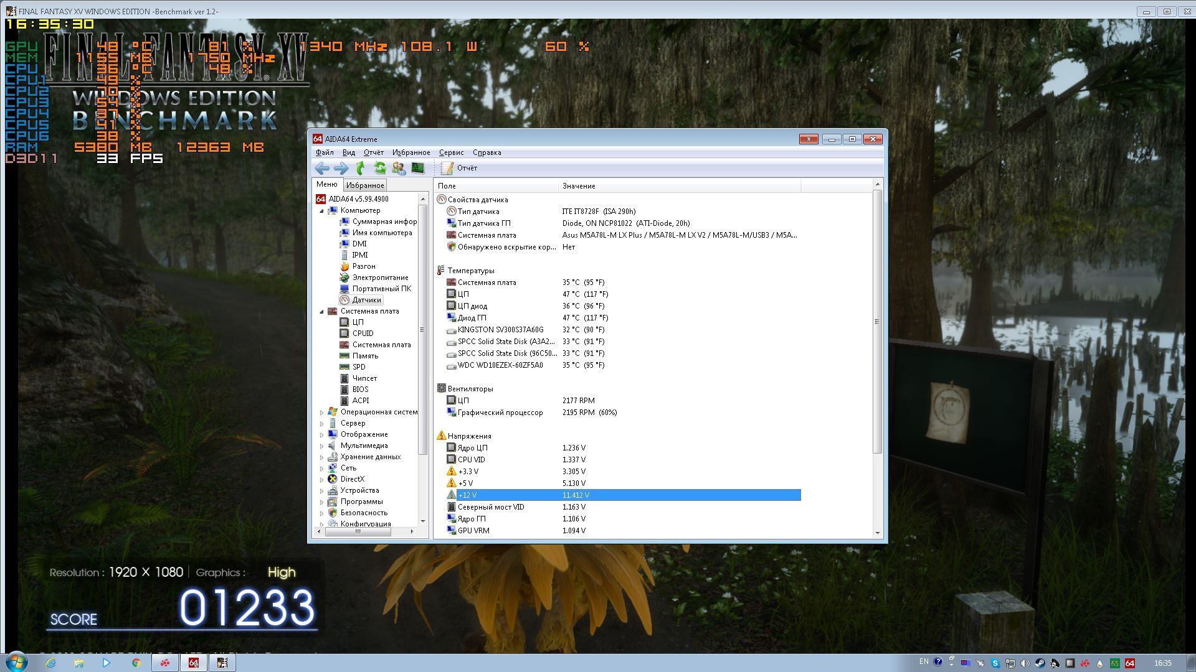The width and height of the screenshot is (1196, 672).
Task: Expand the Отображение tree node
Action: tap(322, 435)
